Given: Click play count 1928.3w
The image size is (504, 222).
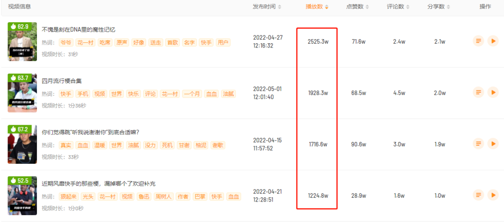Looking at the screenshot, I should [x=318, y=93].
